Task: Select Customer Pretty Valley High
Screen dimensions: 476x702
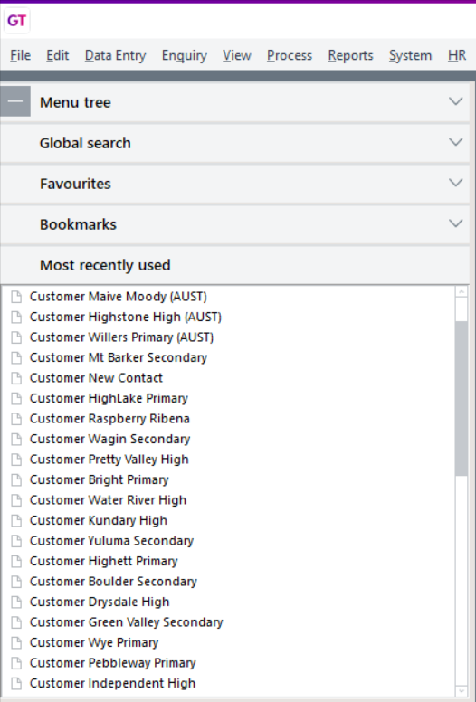Action: coord(109,460)
